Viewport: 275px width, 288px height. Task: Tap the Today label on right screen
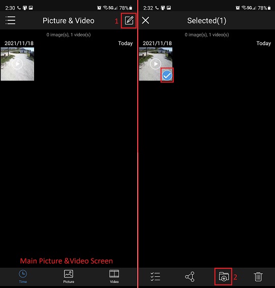[x=264, y=43]
